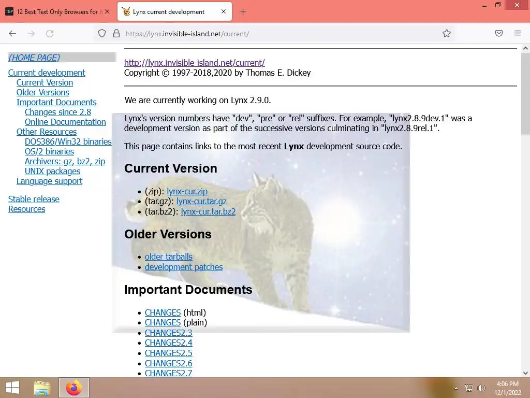Image resolution: width=530 pixels, height=398 pixels.
Task: Switch to '12 Best Text Only Browsers' tab
Action: click(58, 12)
